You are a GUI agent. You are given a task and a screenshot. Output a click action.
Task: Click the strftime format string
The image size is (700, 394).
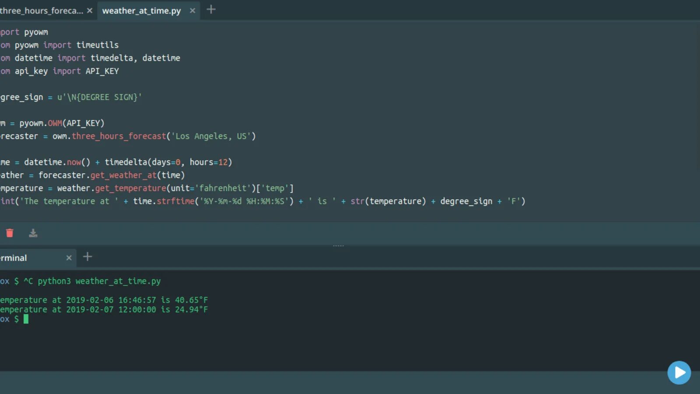coord(244,201)
